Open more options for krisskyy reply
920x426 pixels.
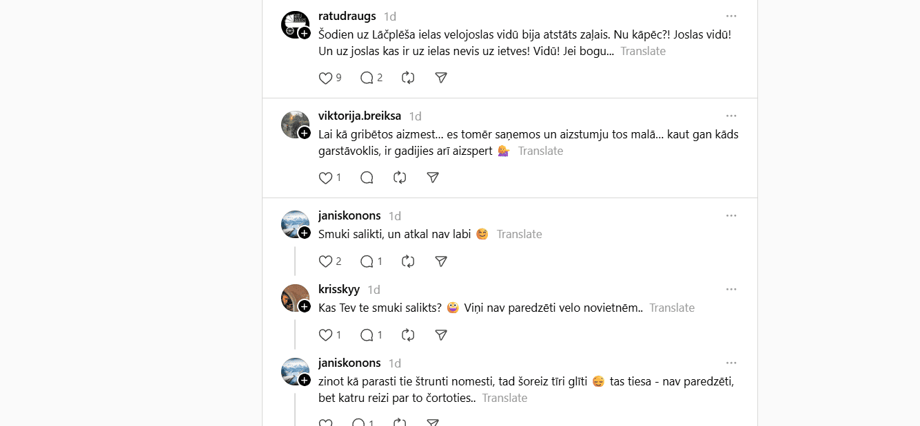(731, 289)
